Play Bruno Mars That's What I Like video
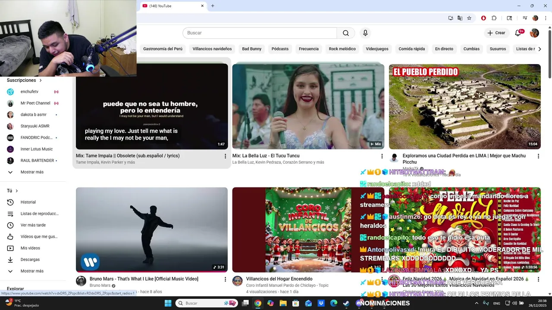 [152, 229]
